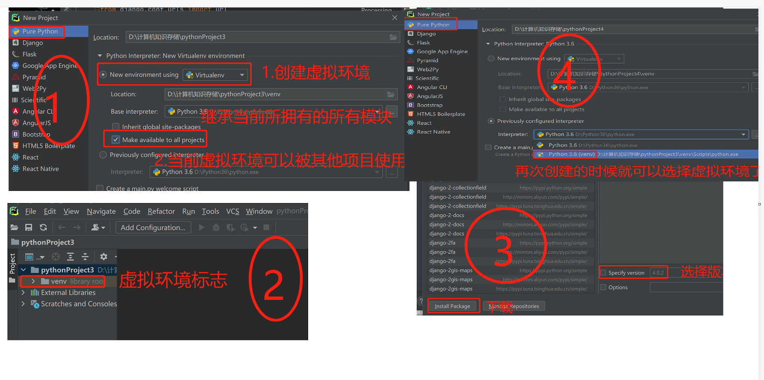This screenshot has width=764, height=380.
Task: Select Pyramid in the pythonProject4 dialog
Action: click(427, 60)
